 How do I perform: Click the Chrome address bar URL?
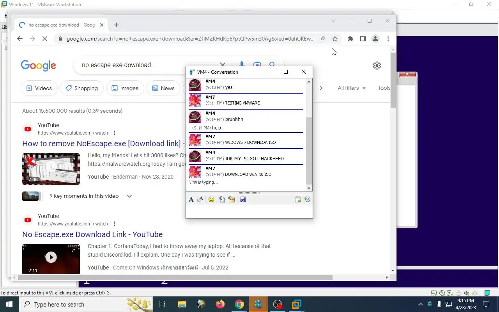(x=190, y=39)
